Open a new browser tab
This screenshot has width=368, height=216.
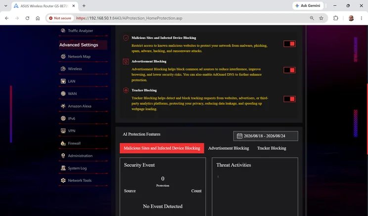click(84, 5)
